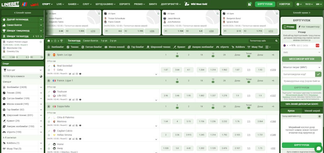Select the Ширээний теннис table tennis filter
The height and width of the screenshot is (153, 324).
[x=159, y=47]
